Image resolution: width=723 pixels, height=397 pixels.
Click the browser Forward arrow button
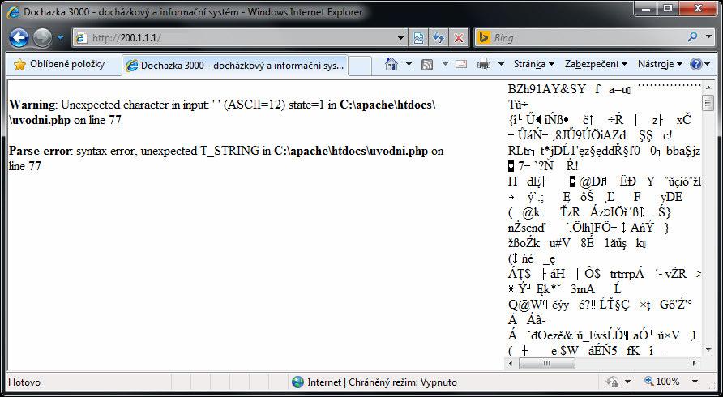click(42, 38)
